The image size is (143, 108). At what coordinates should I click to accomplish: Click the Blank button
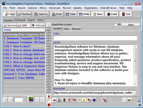[131, 25]
